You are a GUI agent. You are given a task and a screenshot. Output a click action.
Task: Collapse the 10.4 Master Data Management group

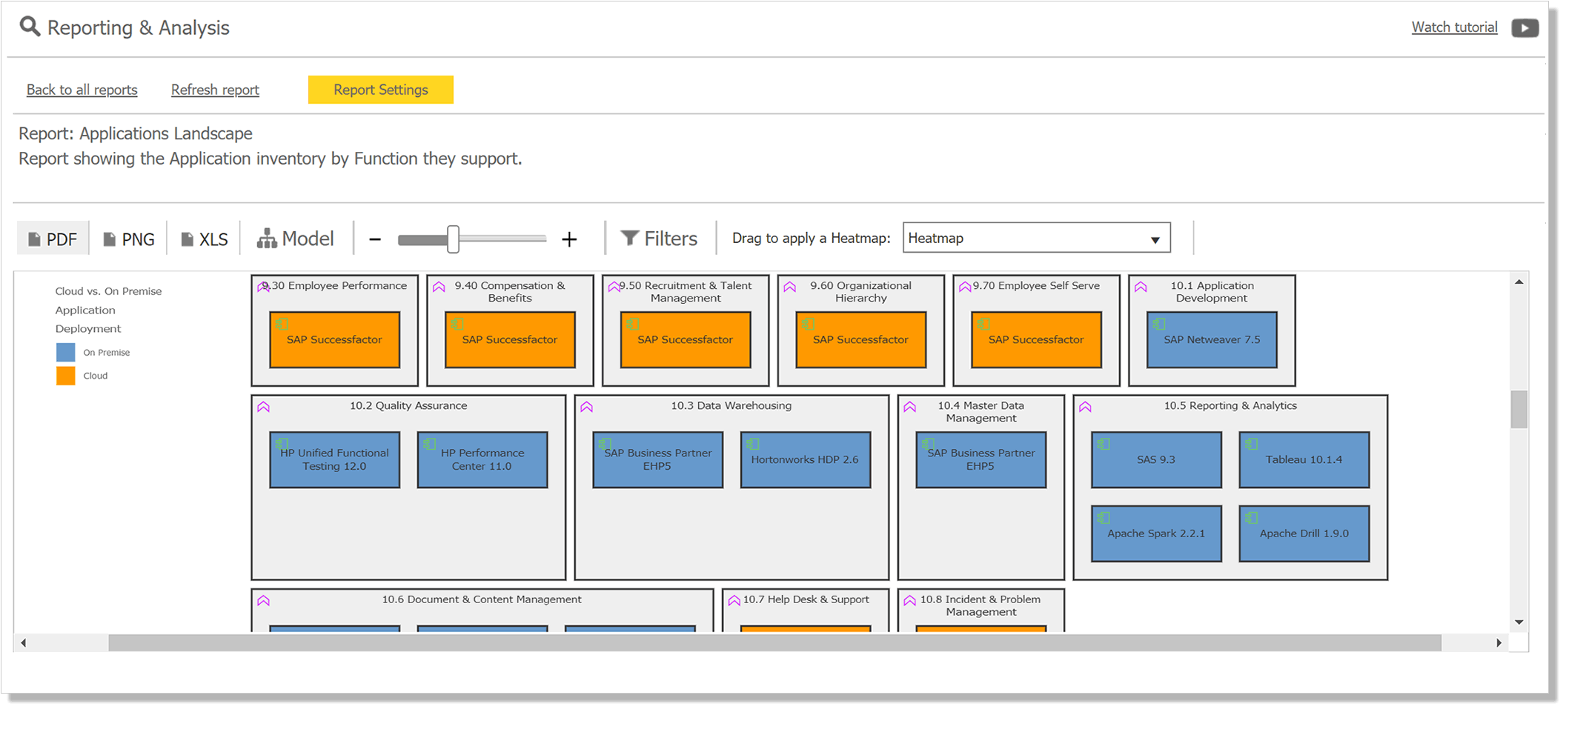click(910, 407)
